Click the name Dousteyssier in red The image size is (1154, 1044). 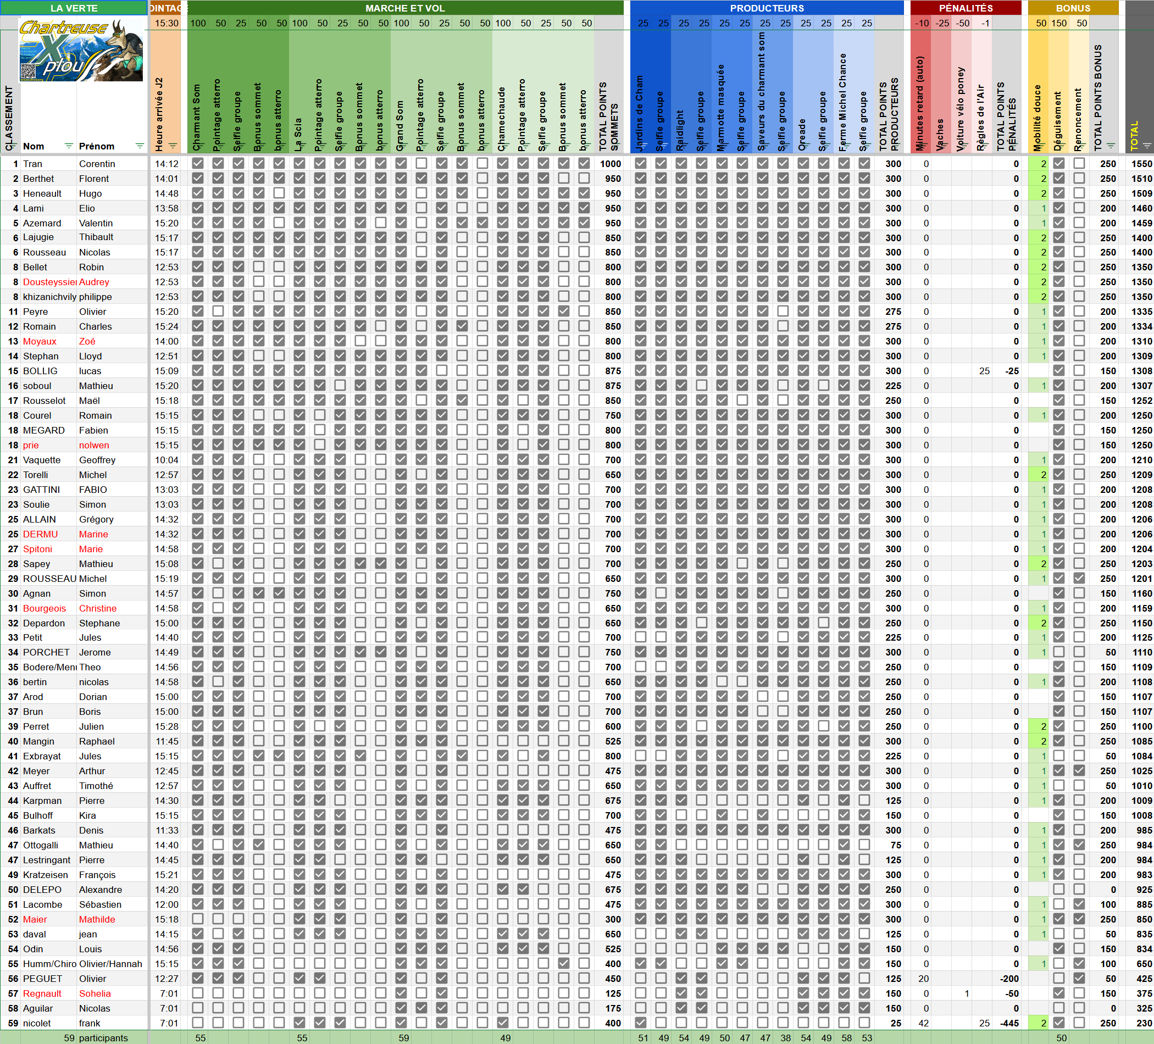click(x=49, y=282)
